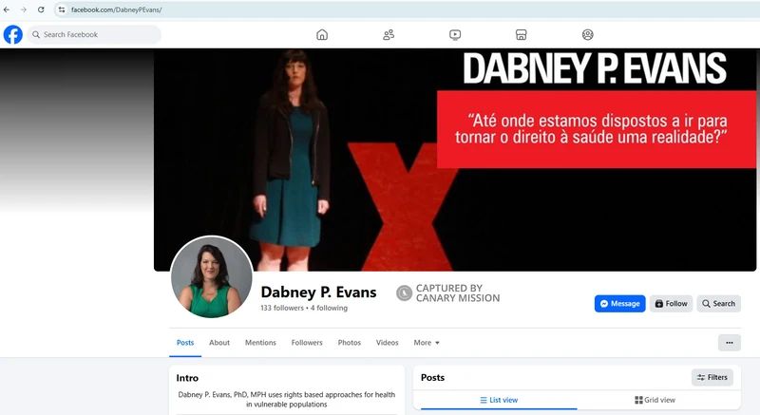Viewport: 760px width, 415px height.
Task: Follow the Dabney P. Evans page
Action: pos(672,304)
